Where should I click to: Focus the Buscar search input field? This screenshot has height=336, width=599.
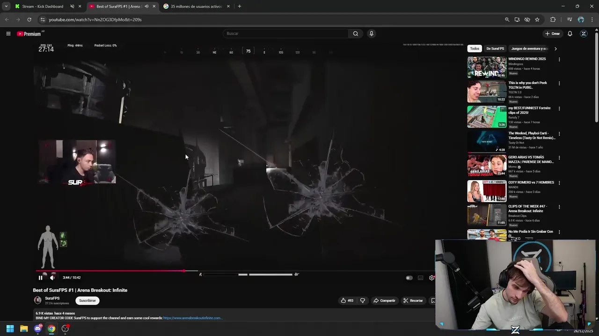[x=285, y=34]
